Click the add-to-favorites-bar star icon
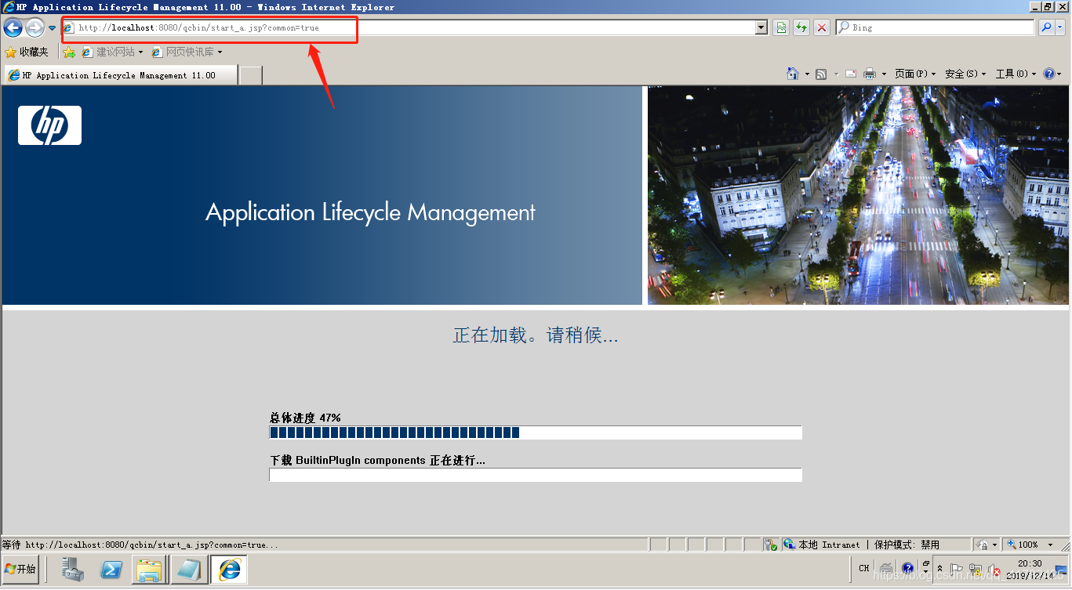The height and width of the screenshot is (590, 1072). (x=69, y=52)
